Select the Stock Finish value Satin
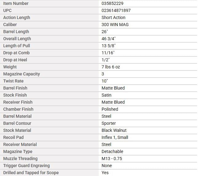Image resolution: width=198 pixels, height=176 pixels. (106, 95)
